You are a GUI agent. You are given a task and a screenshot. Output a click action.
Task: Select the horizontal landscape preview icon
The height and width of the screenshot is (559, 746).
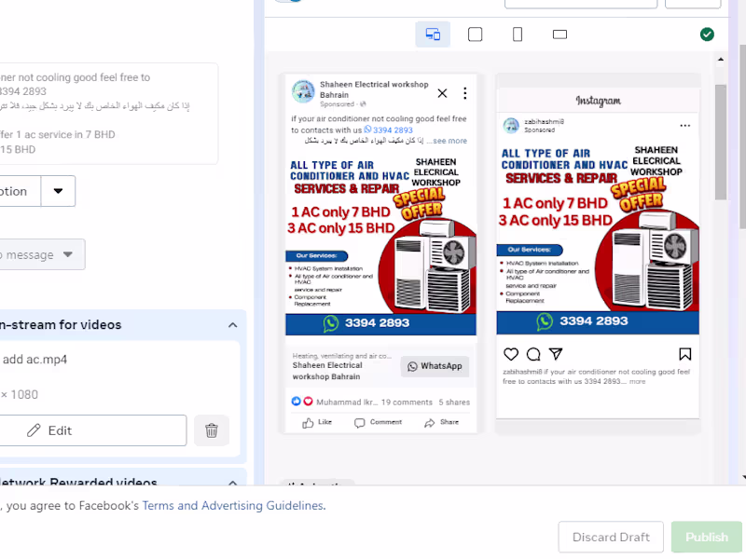pyautogui.click(x=559, y=34)
